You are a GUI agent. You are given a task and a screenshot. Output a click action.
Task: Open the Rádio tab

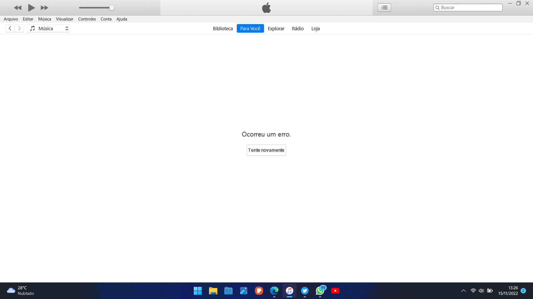[298, 29]
